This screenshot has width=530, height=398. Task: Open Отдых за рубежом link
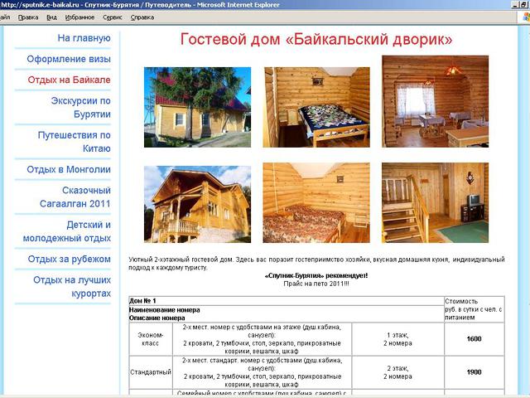tap(69, 259)
